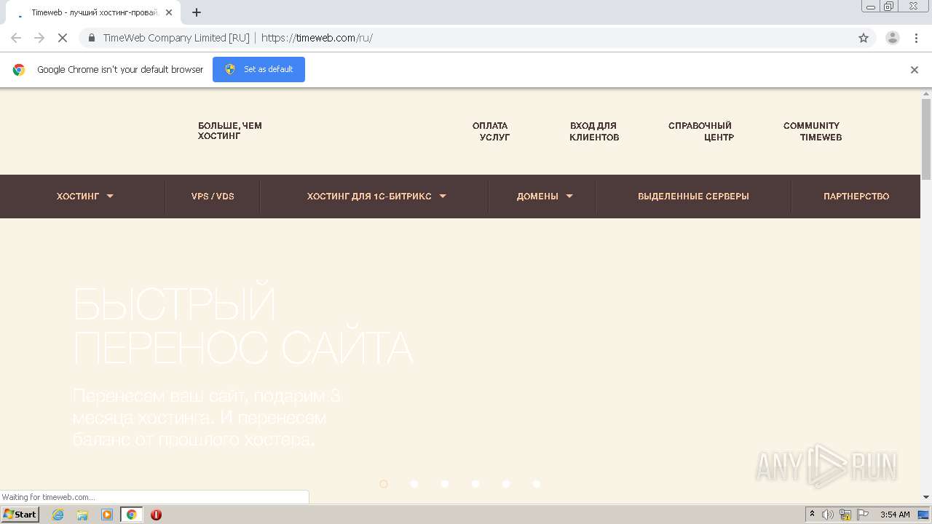Screen dimensions: 932x524
Task: Open the Opera taskbar icon
Action: (x=156, y=515)
